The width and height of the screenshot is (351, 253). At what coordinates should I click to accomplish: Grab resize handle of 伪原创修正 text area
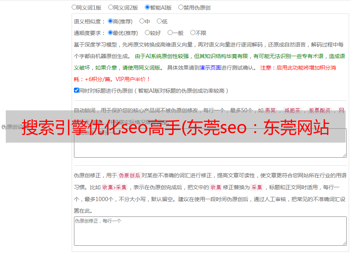(x=344, y=243)
